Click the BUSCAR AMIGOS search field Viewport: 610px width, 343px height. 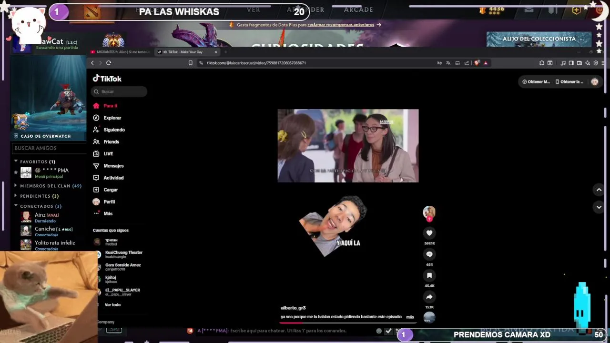(x=49, y=148)
